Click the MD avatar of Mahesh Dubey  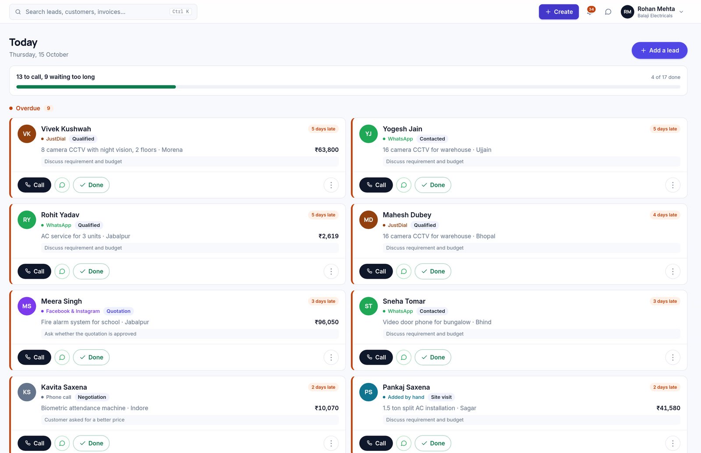point(368,220)
